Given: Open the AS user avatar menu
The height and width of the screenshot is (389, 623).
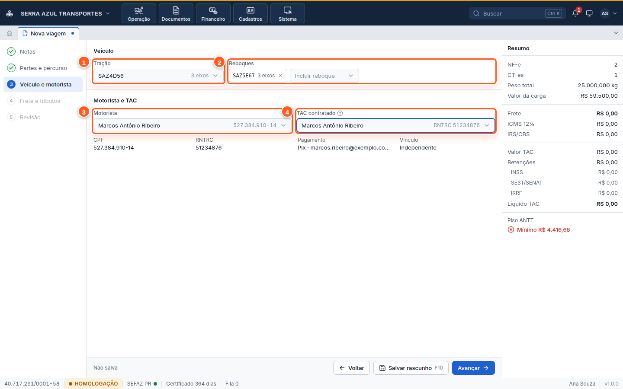Looking at the screenshot, I should tap(608, 13).
